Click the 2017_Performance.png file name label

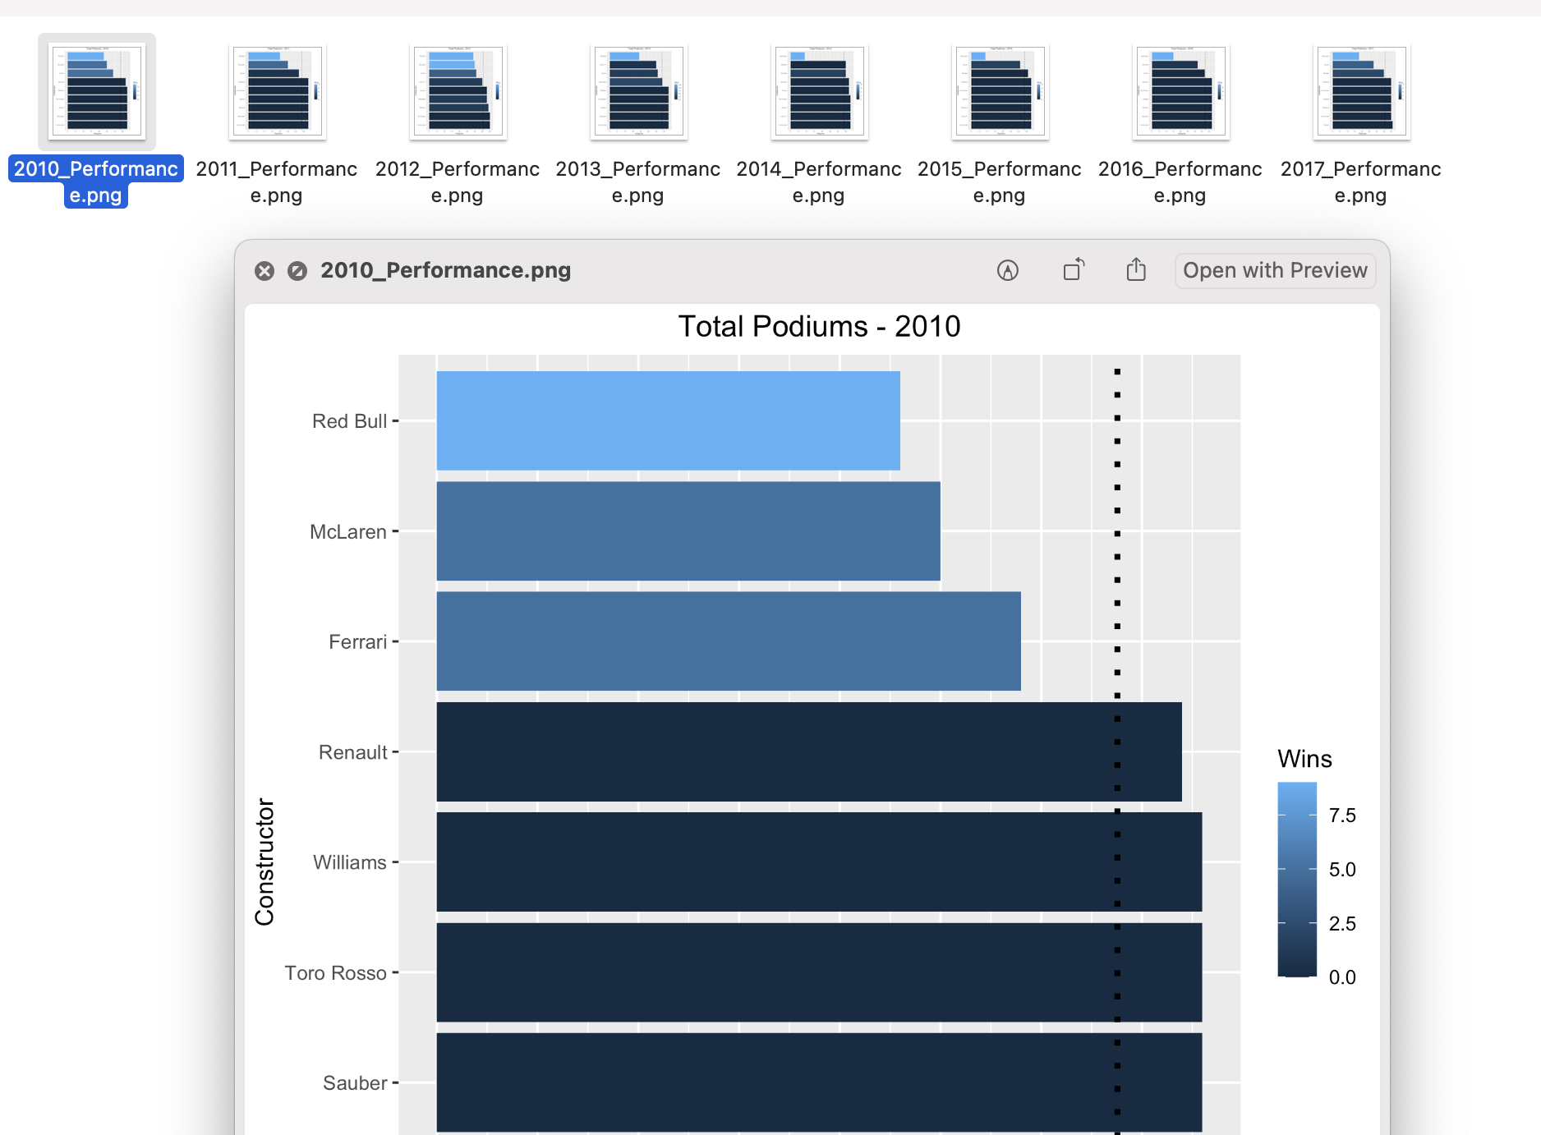1361,182
